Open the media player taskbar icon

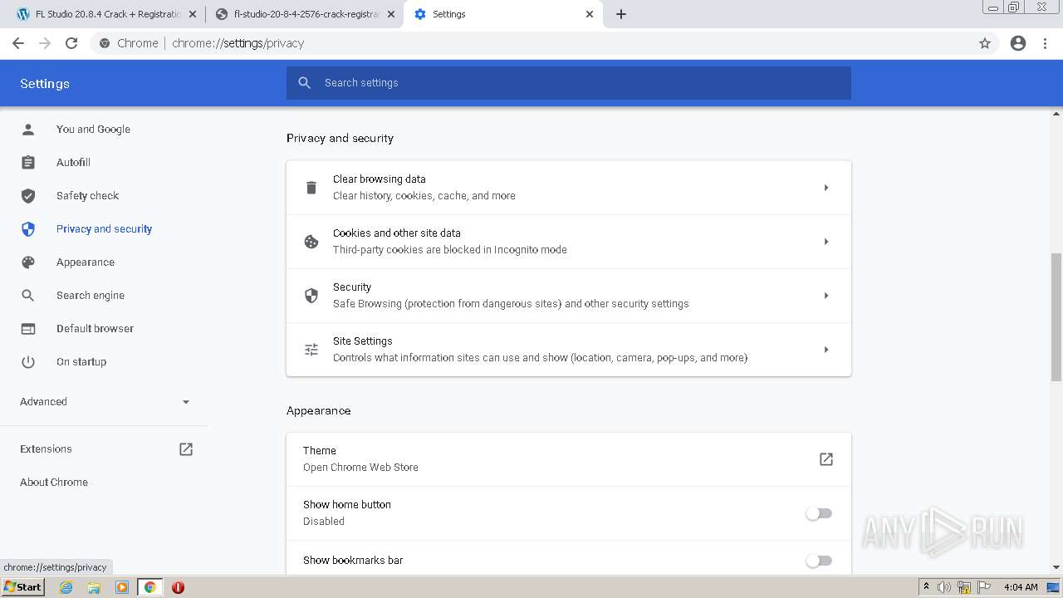(122, 587)
